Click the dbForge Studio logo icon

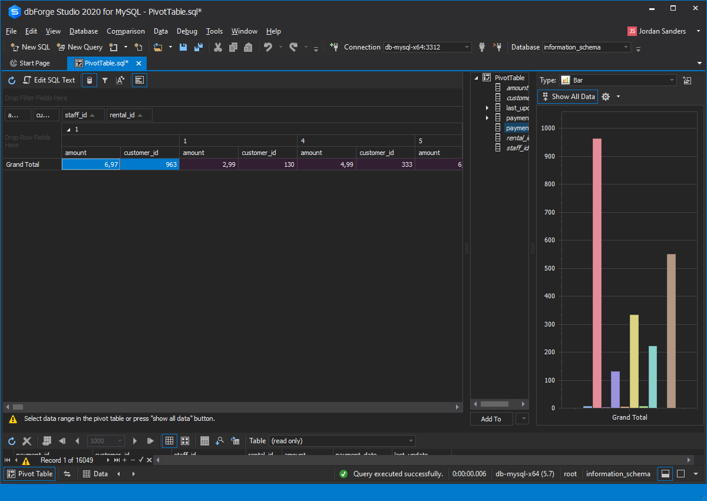[x=15, y=11]
